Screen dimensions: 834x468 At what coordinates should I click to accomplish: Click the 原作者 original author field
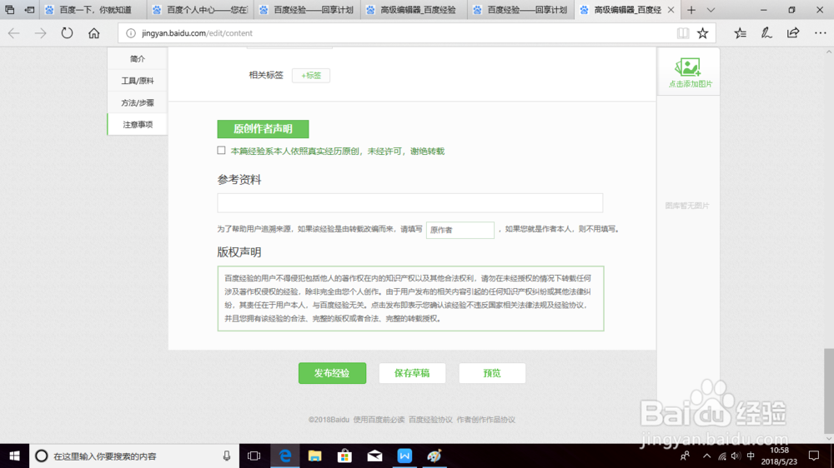pos(460,230)
